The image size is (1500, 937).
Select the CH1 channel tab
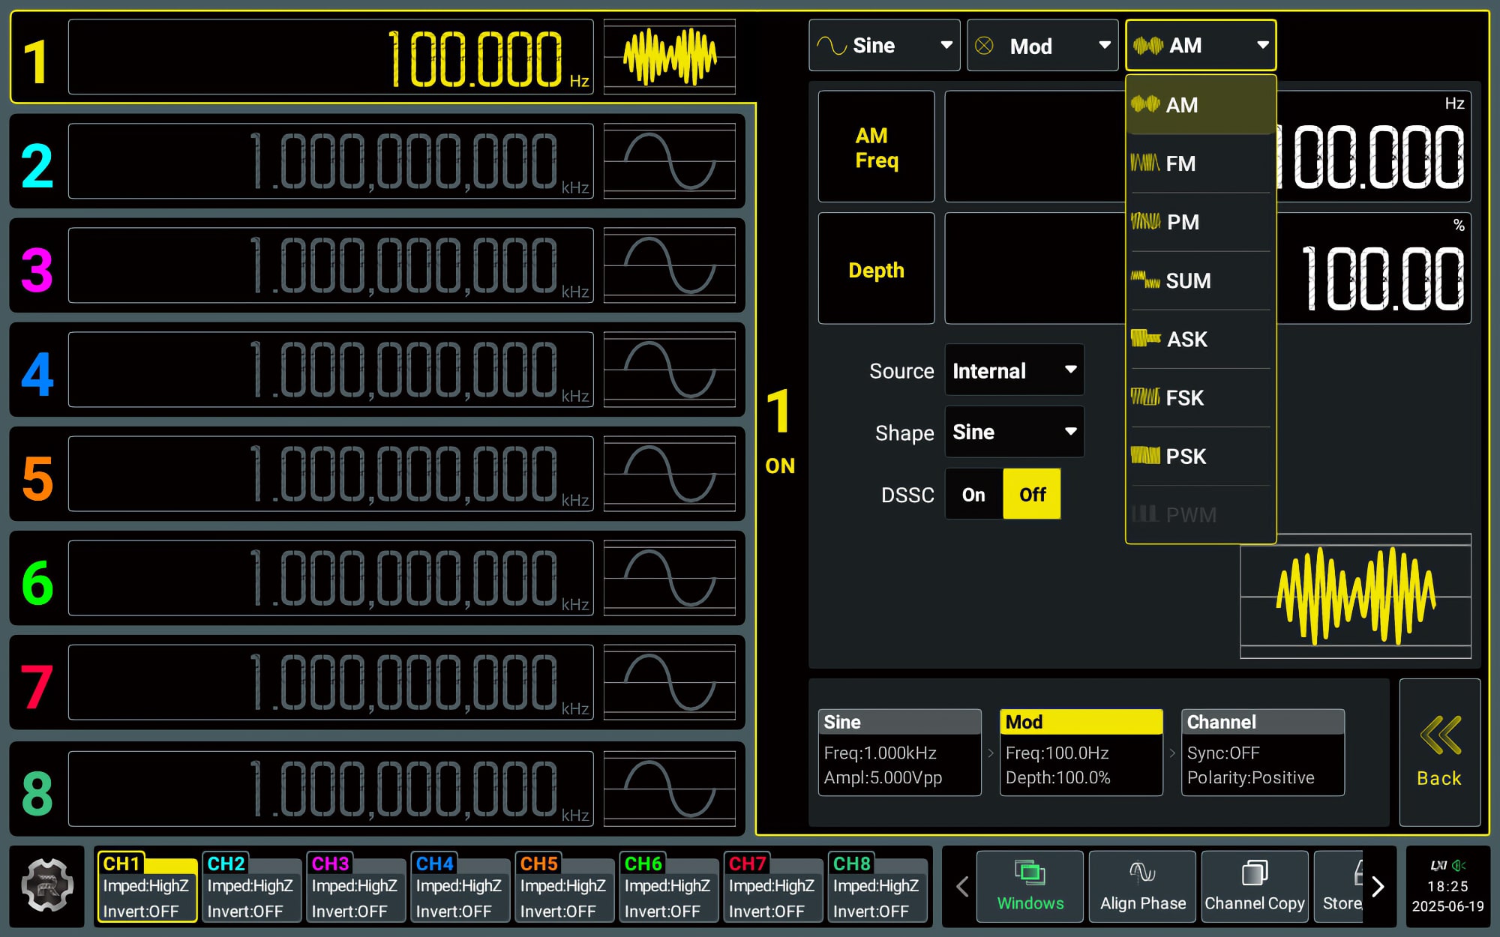(147, 888)
